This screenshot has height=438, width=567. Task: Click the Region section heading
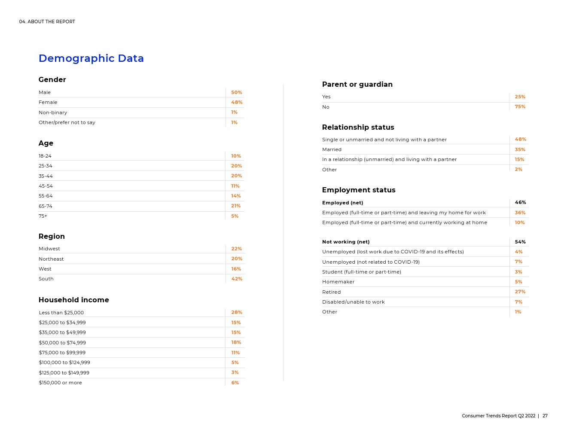[x=52, y=237]
